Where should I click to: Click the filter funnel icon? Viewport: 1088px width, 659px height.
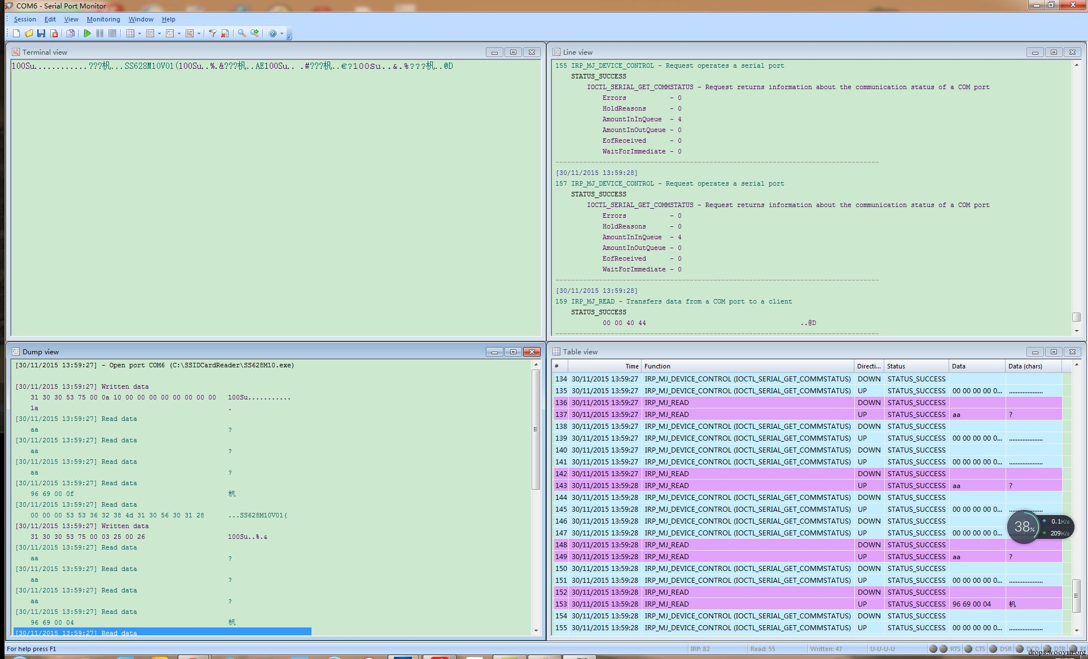tap(212, 34)
